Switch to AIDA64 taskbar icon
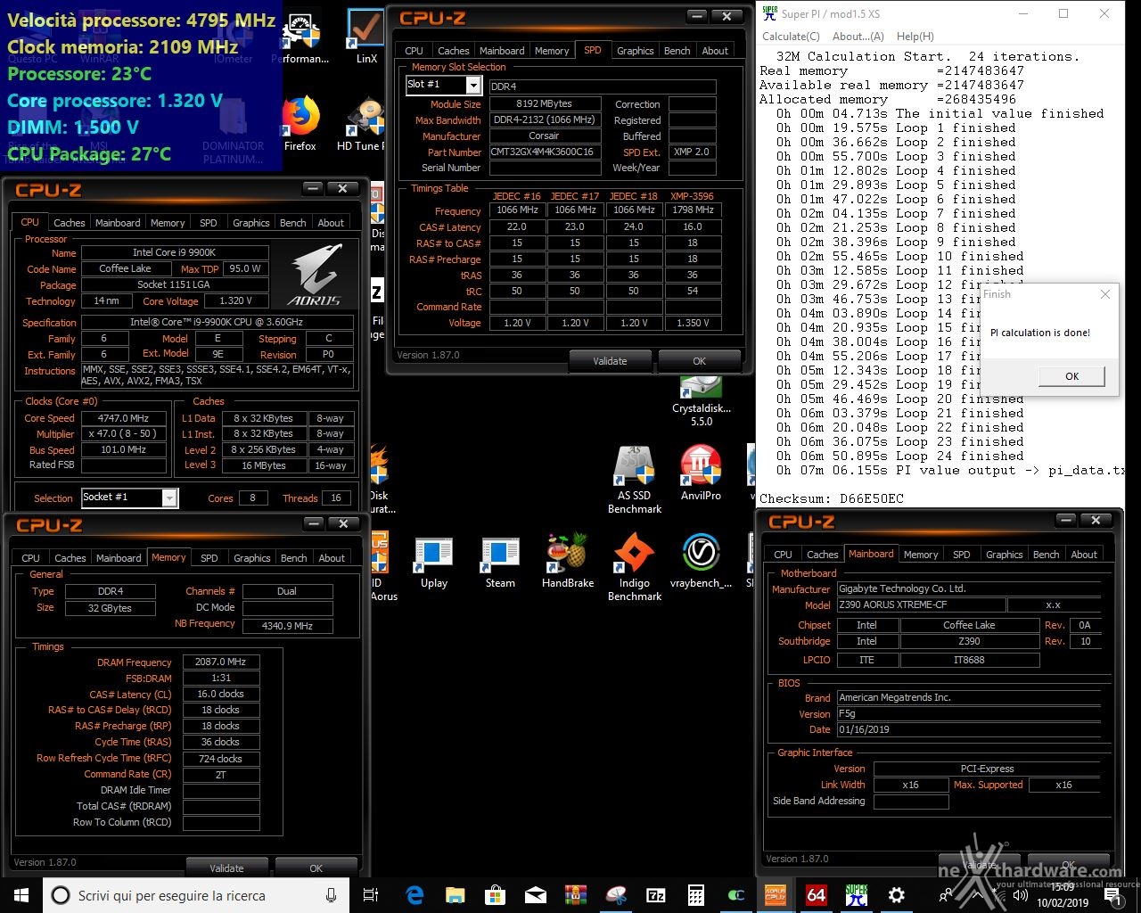 pos(816,895)
